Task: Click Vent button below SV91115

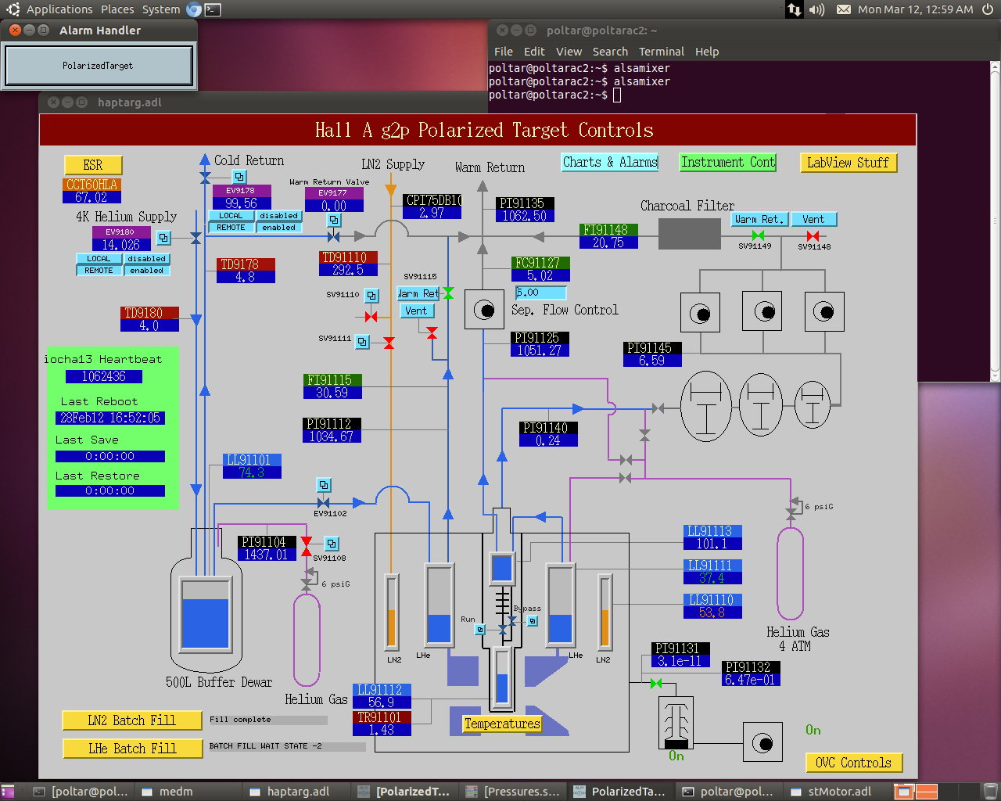Action: coord(416,311)
